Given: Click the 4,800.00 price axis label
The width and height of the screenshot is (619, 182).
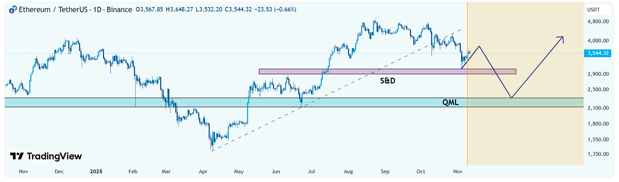Looking at the screenshot, I should click(598, 22).
